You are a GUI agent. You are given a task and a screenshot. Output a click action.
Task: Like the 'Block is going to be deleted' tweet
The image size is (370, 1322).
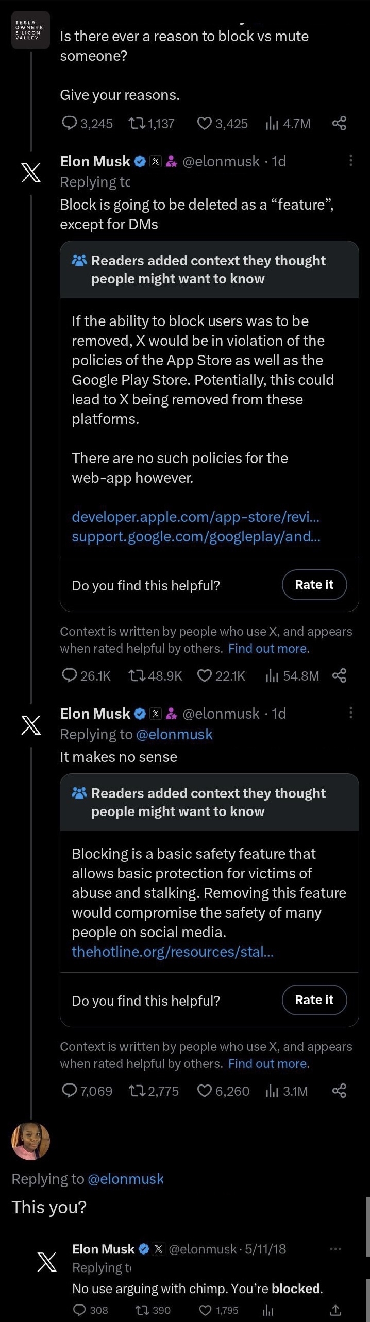tap(205, 675)
